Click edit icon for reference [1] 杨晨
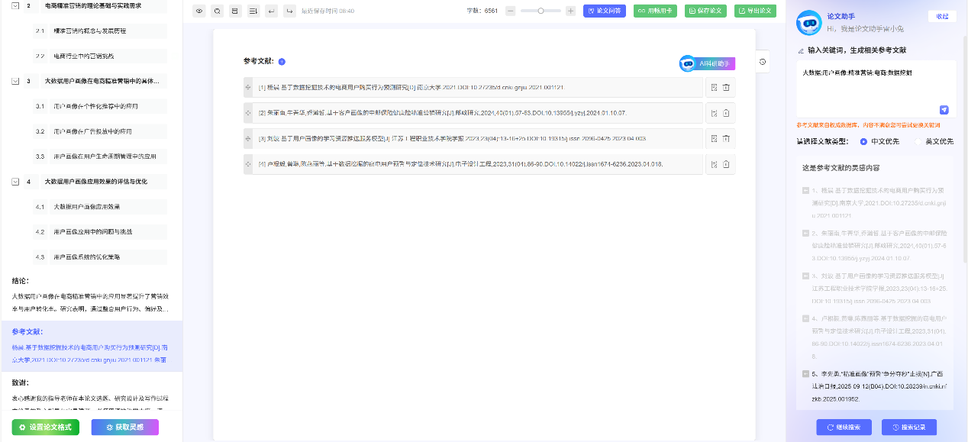 pos(715,88)
